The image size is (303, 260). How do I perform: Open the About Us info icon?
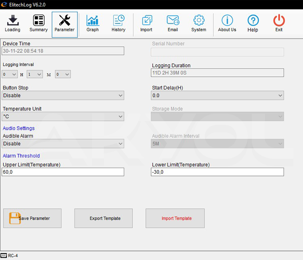click(227, 20)
